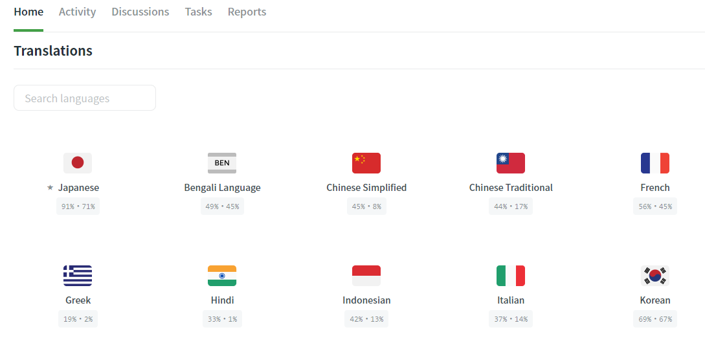
Task: Click Hindi progress badge 33% • 1%
Action: (x=222, y=318)
